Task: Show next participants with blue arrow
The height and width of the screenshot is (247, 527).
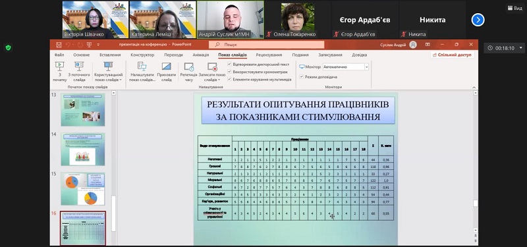Action: pyautogui.click(x=478, y=20)
